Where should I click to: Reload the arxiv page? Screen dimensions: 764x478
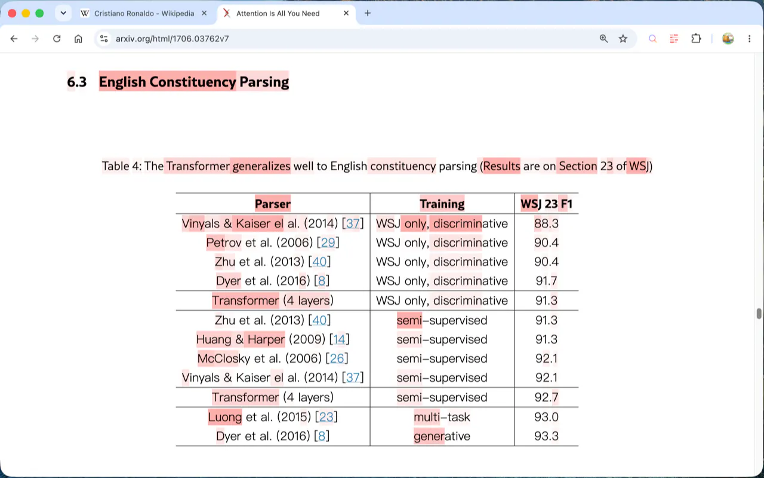pyautogui.click(x=57, y=39)
